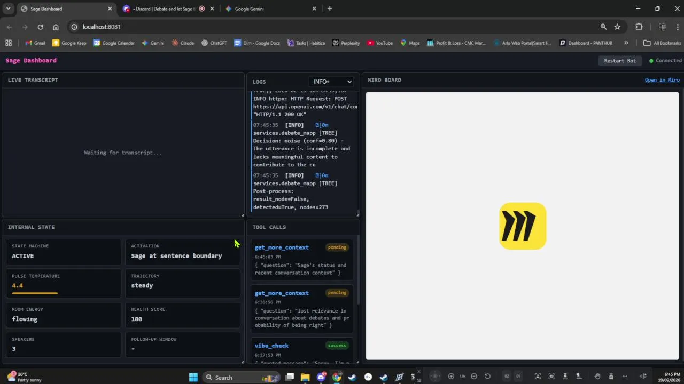
Task: Open the Google Keep bookmark
Action: pos(69,43)
